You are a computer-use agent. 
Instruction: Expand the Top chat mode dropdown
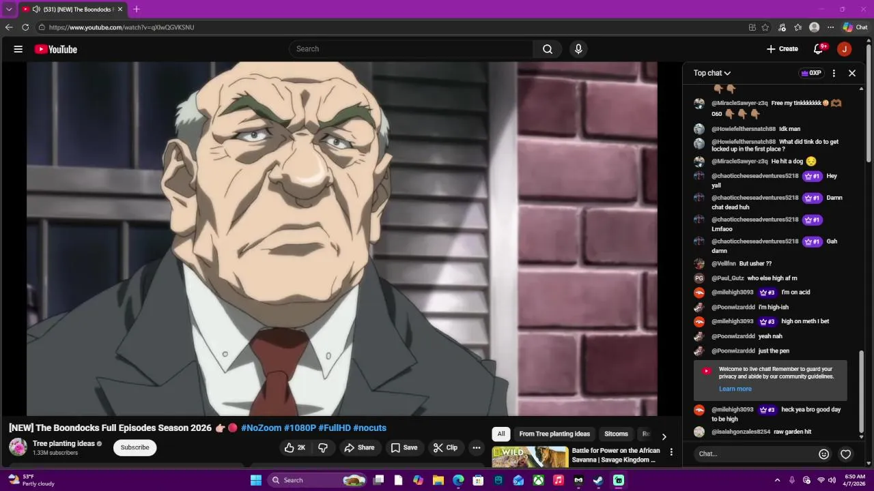click(x=712, y=73)
